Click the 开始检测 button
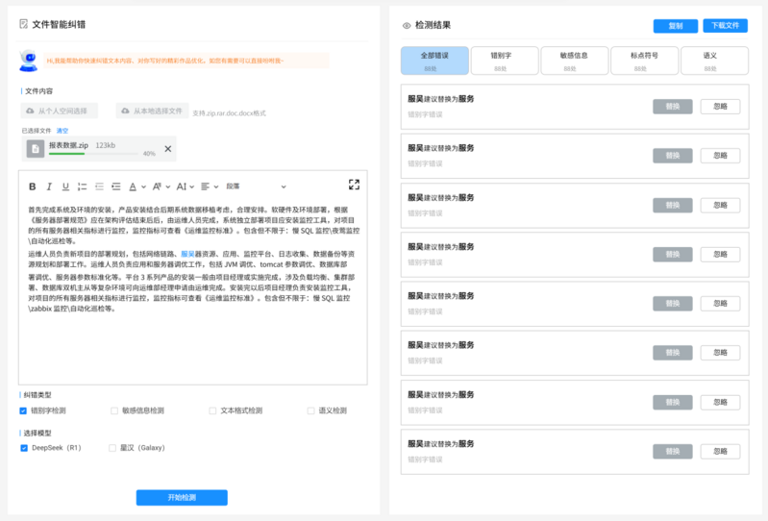768x521 pixels. [182, 498]
